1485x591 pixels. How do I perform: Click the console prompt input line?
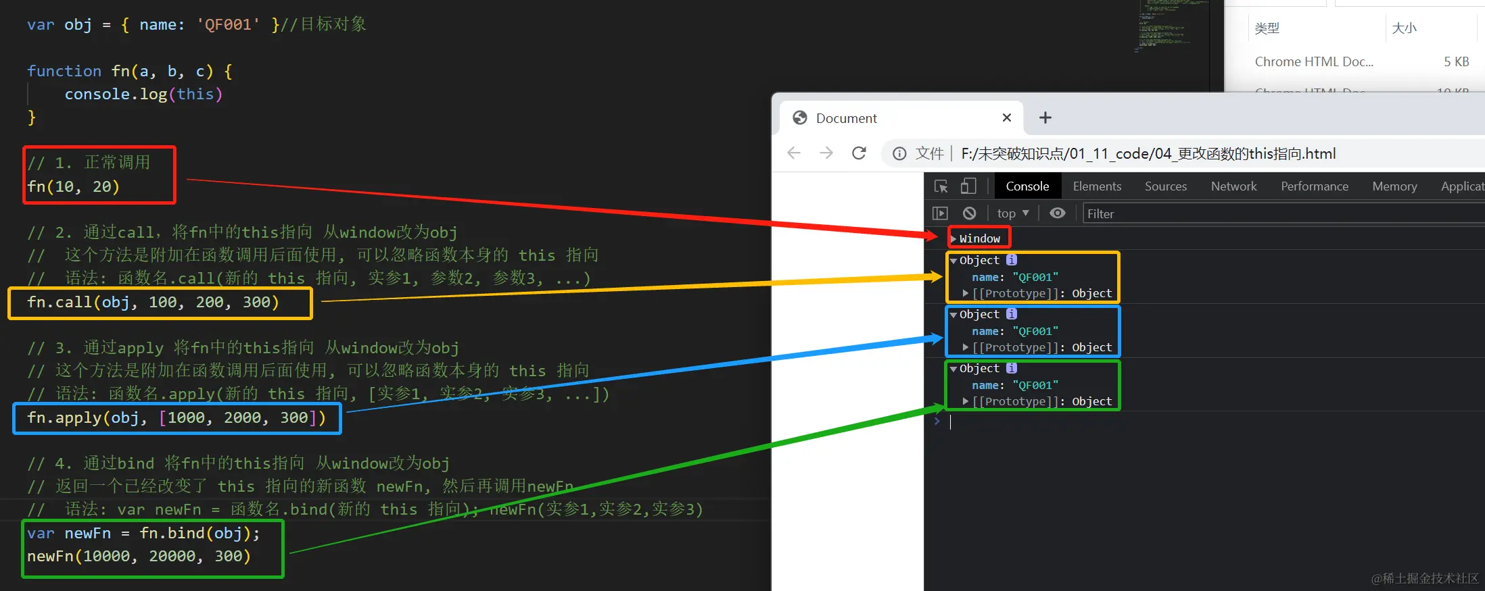point(1210,421)
